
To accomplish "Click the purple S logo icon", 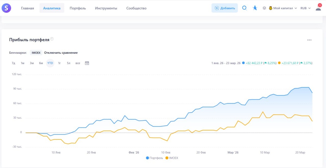I will point(6,8).
